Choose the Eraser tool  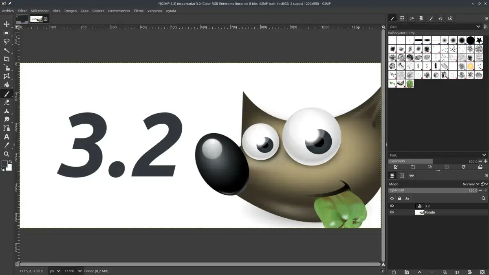click(7, 102)
